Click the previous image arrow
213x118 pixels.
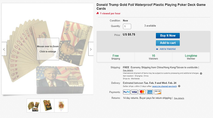[4, 49]
